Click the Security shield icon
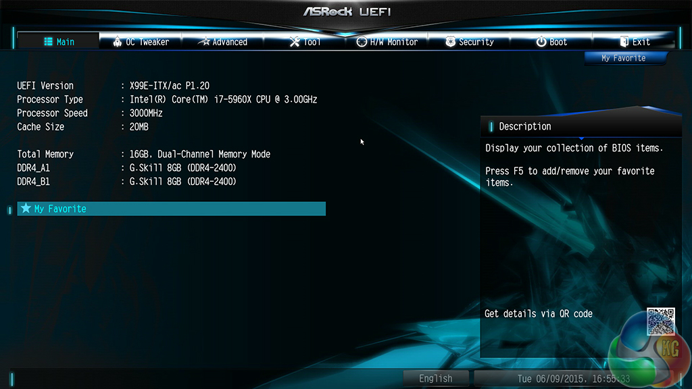 click(x=450, y=41)
